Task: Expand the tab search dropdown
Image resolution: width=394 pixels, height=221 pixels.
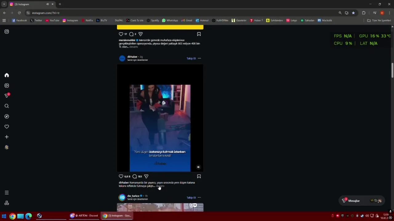Action: (x=4, y=4)
